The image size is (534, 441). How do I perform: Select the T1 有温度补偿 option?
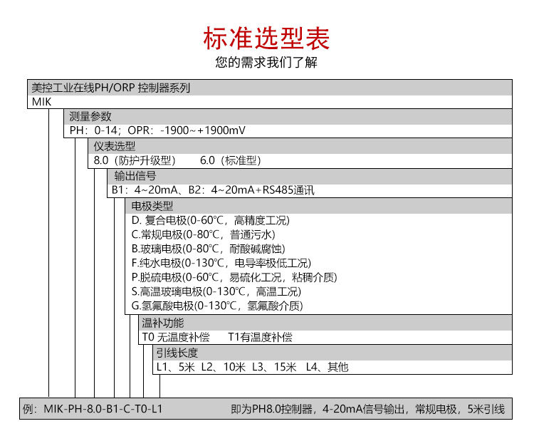(259, 337)
